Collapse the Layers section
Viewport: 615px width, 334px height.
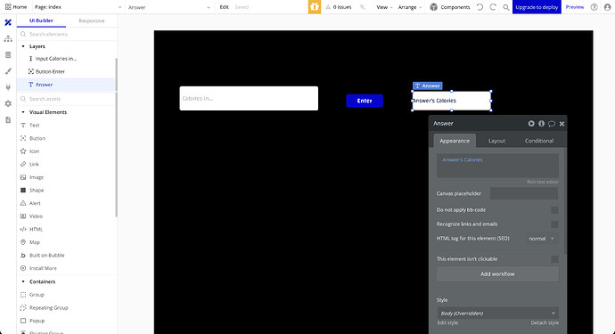pyautogui.click(x=23, y=46)
